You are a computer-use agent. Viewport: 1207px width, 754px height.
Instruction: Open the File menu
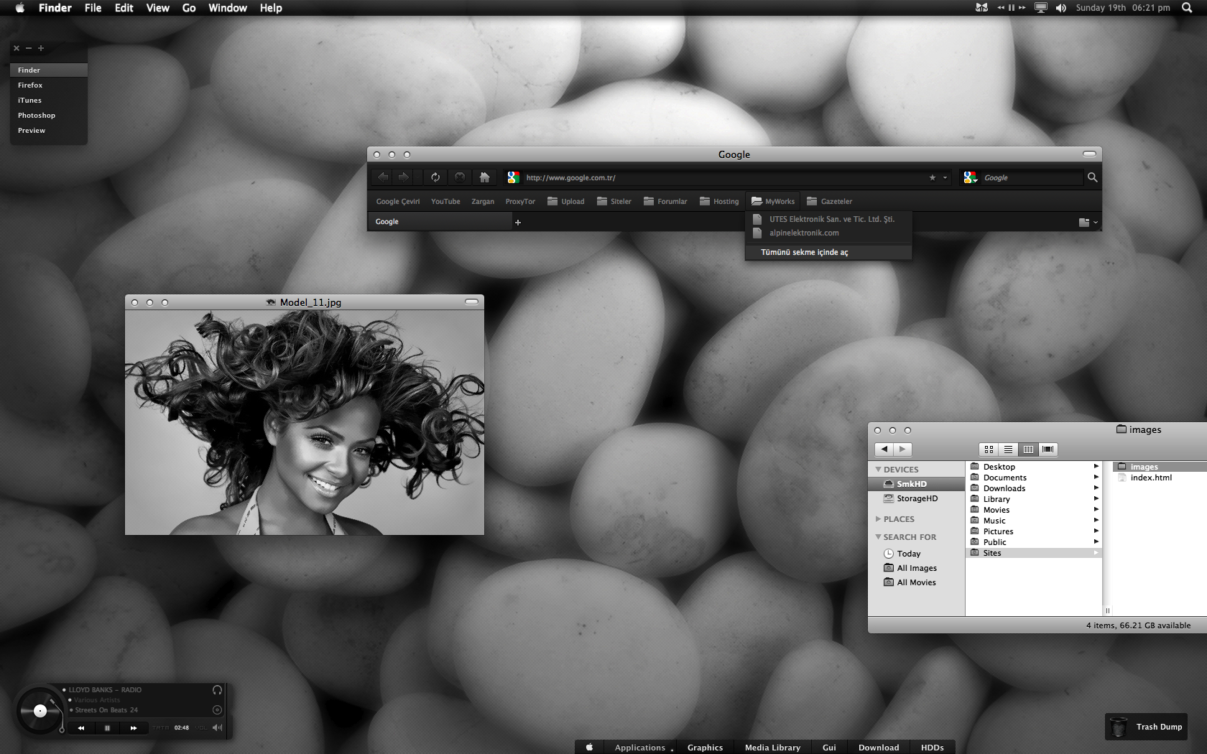(93, 8)
